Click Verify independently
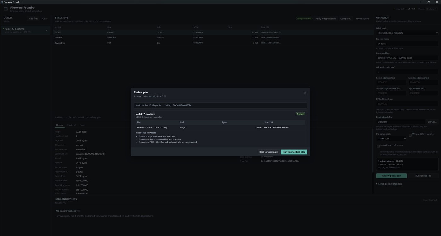Image resolution: width=441 pixels, height=236 pixels. tap(326, 19)
